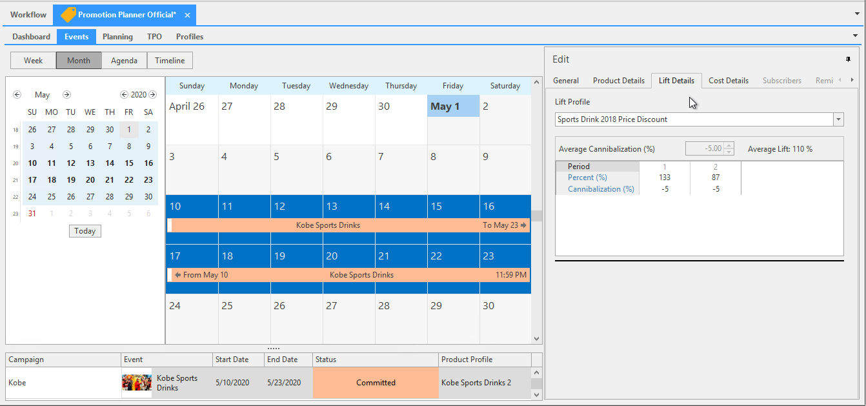
Task: Click Period 2 Percent value 87
Action: click(x=716, y=178)
